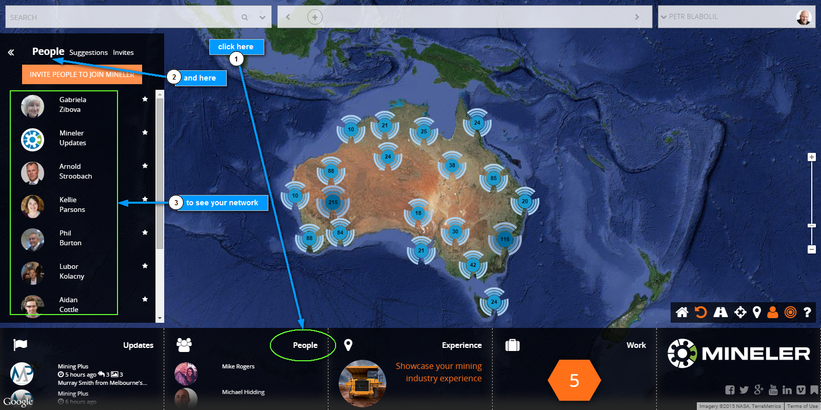Click Invite People to Join Mineler button
The width and height of the screenshot is (821, 410).
pyautogui.click(x=82, y=74)
